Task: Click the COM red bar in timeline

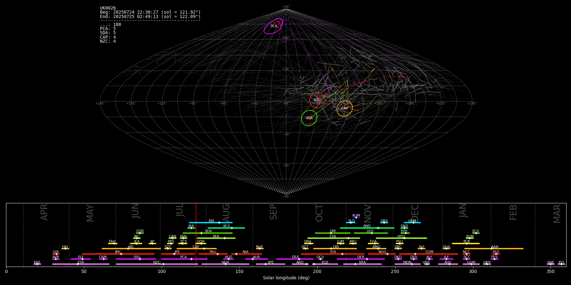Action: (429, 254)
